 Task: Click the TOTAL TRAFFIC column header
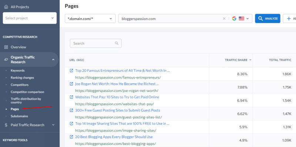(x=280, y=60)
